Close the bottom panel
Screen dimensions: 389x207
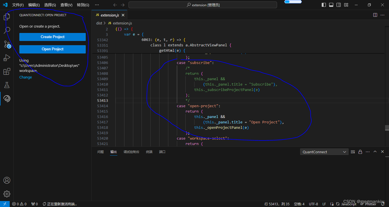coord(383,152)
